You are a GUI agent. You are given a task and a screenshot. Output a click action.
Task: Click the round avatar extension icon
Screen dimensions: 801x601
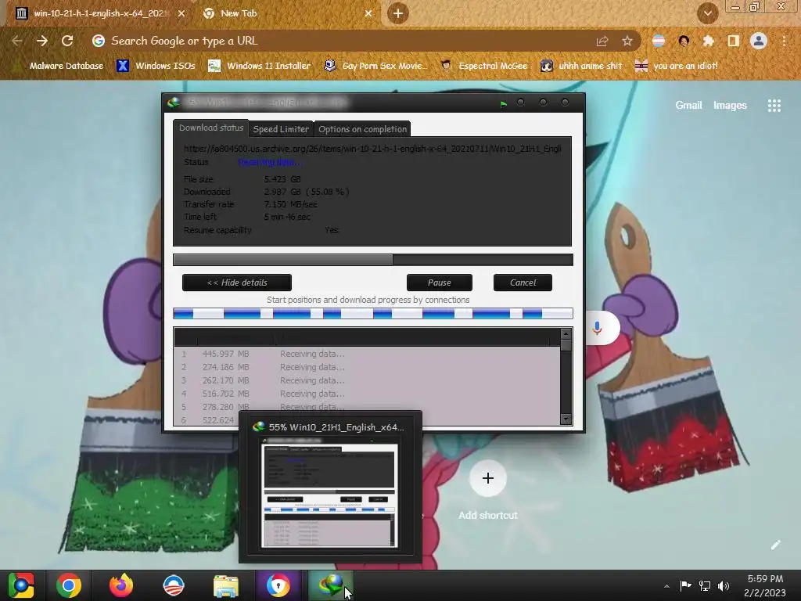684,41
